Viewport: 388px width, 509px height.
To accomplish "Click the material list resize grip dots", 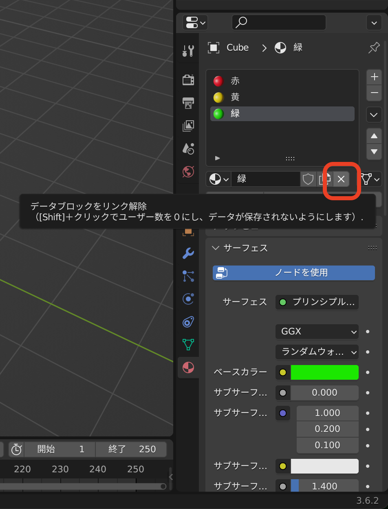I will pyautogui.click(x=290, y=158).
